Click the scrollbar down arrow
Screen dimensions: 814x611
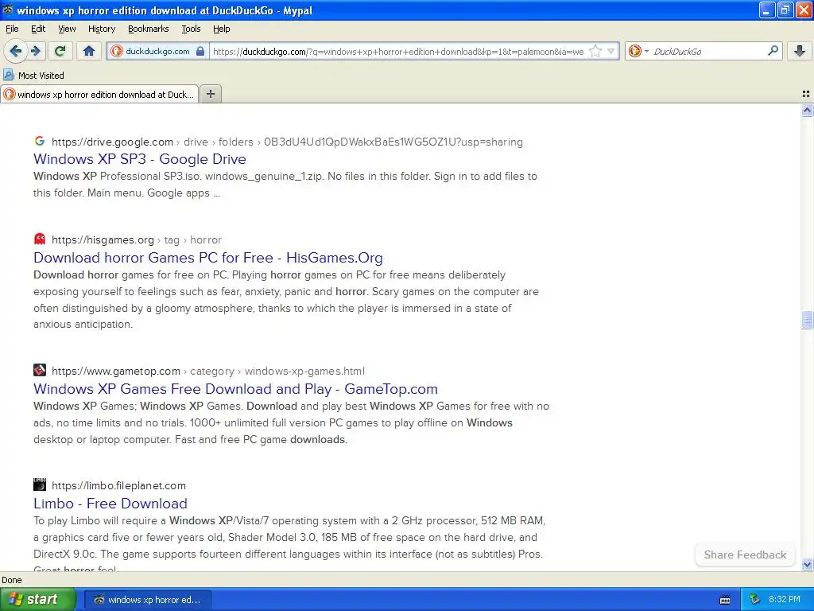807,565
